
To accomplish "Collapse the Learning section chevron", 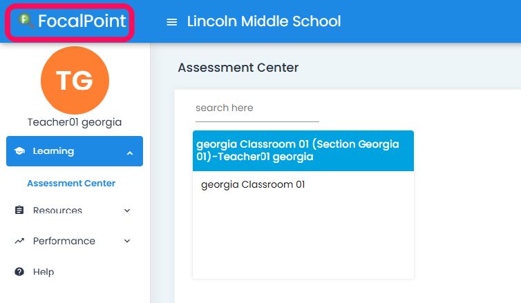I will pos(130,152).
